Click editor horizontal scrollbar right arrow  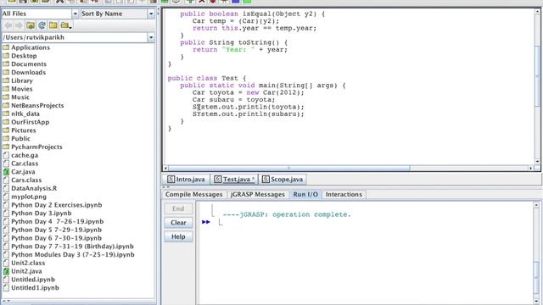click(530, 168)
